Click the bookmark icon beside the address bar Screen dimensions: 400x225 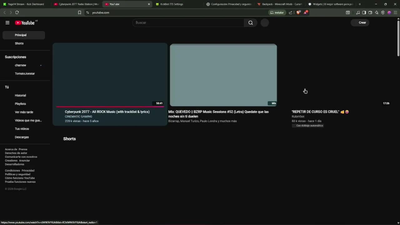tap(79, 12)
